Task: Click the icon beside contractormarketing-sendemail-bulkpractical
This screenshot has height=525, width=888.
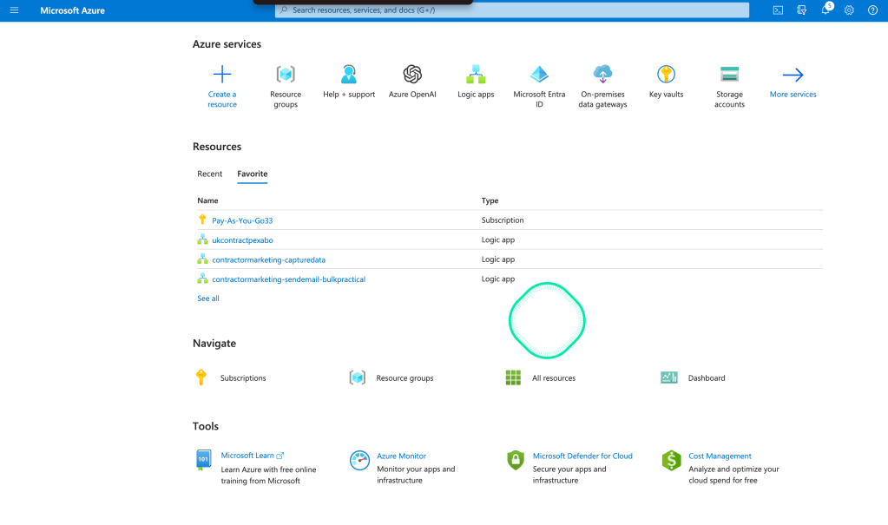Action: [202, 279]
